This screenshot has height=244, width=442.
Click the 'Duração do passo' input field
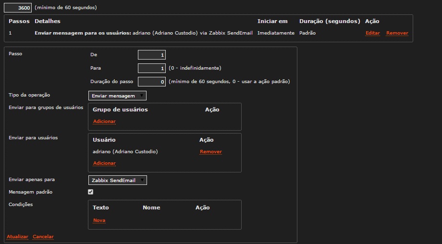pos(152,82)
